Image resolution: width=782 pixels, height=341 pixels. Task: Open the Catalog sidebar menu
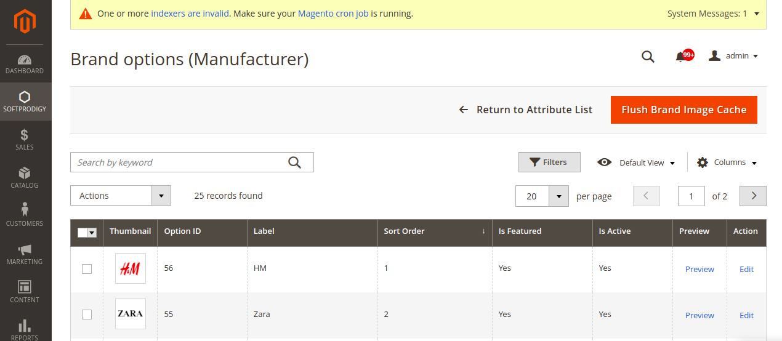25,179
